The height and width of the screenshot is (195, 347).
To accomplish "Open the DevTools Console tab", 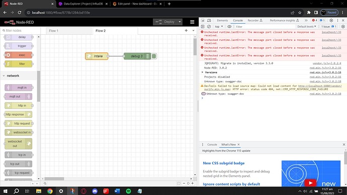I will pyautogui.click(x=238, y=21).
